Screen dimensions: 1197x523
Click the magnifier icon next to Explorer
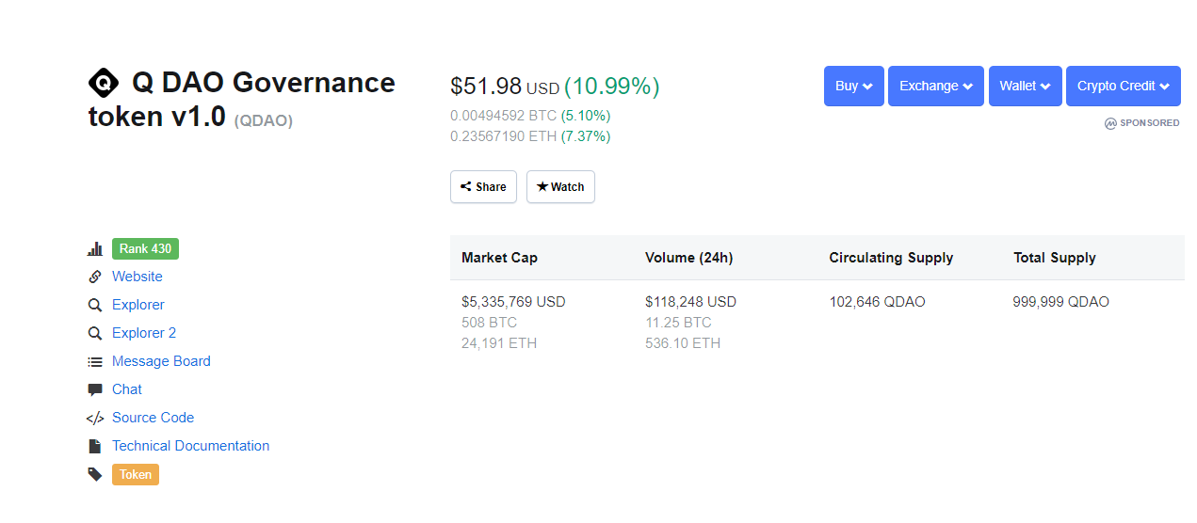pyautogui.click(x=95, y=305)
